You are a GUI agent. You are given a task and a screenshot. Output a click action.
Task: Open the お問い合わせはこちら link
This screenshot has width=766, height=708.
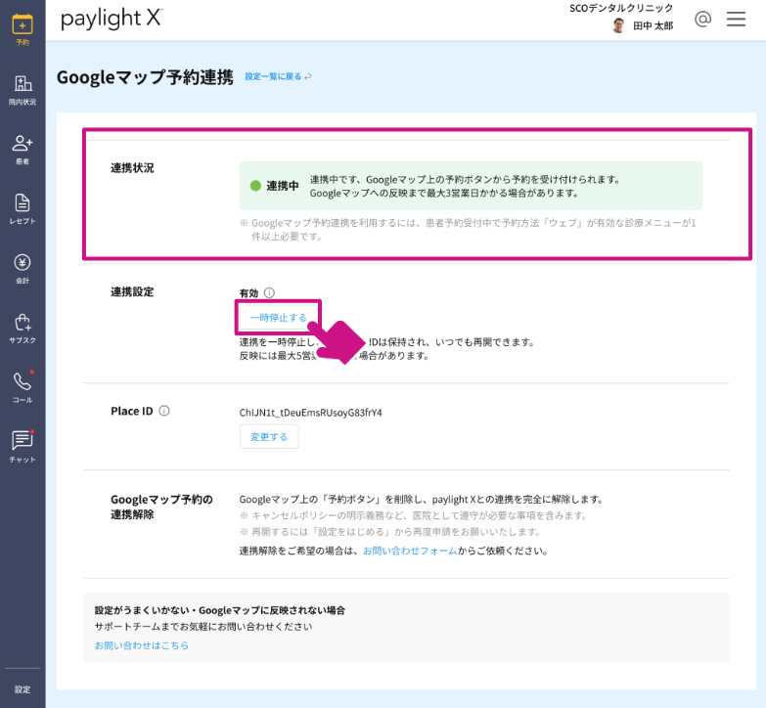[x=142, y=645]
